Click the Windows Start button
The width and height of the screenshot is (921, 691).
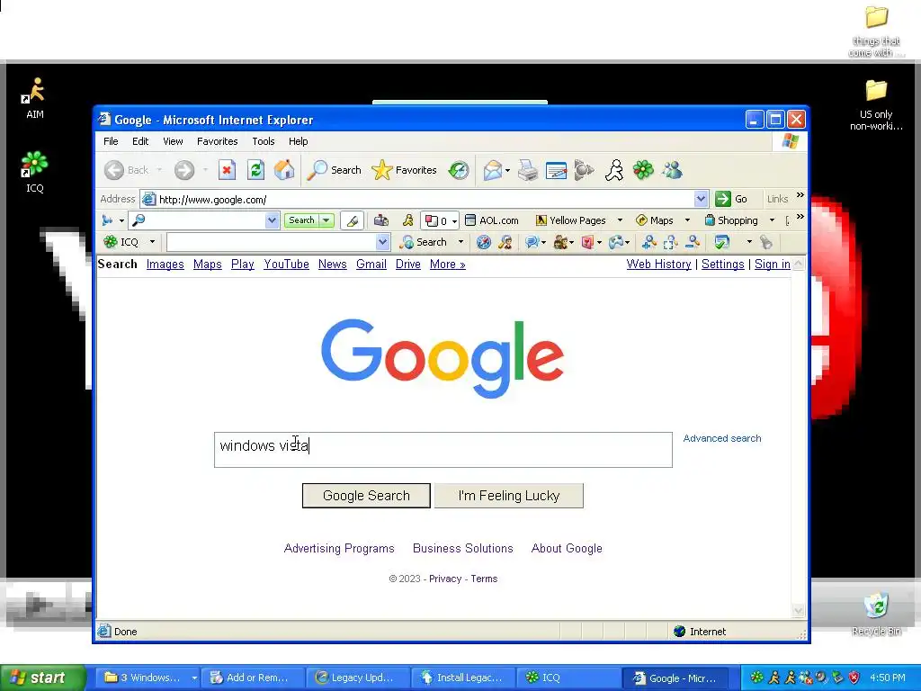[x=43, y=678]
